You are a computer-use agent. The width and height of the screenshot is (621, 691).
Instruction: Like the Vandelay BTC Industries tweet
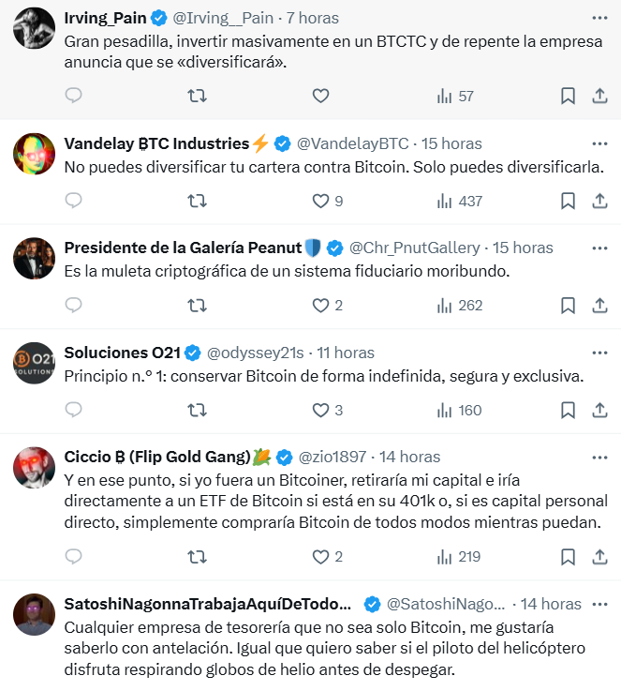pyautogui.click(x=321, y=201)
